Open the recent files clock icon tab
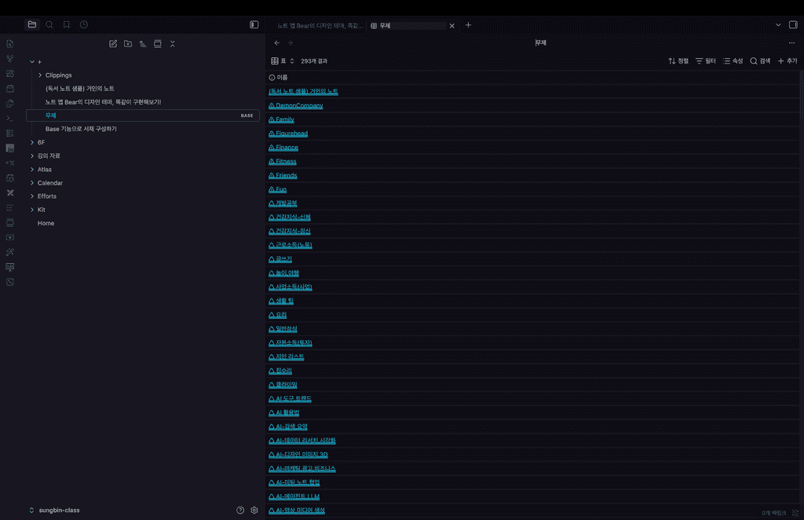The image size is (804, 520). point(83,24)
